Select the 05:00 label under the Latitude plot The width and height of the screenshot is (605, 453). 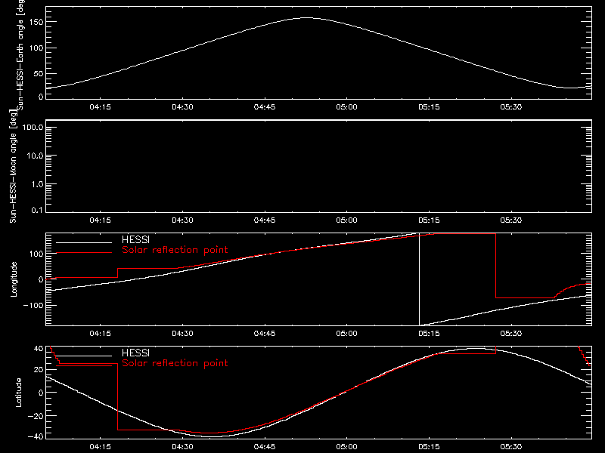[346, 446]
